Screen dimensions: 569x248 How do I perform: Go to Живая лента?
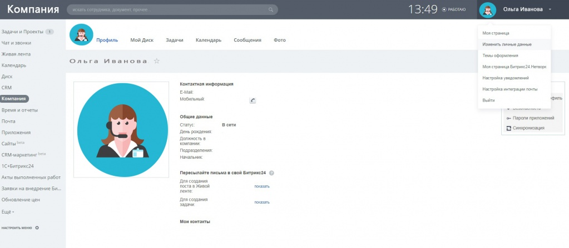point(16,54)
